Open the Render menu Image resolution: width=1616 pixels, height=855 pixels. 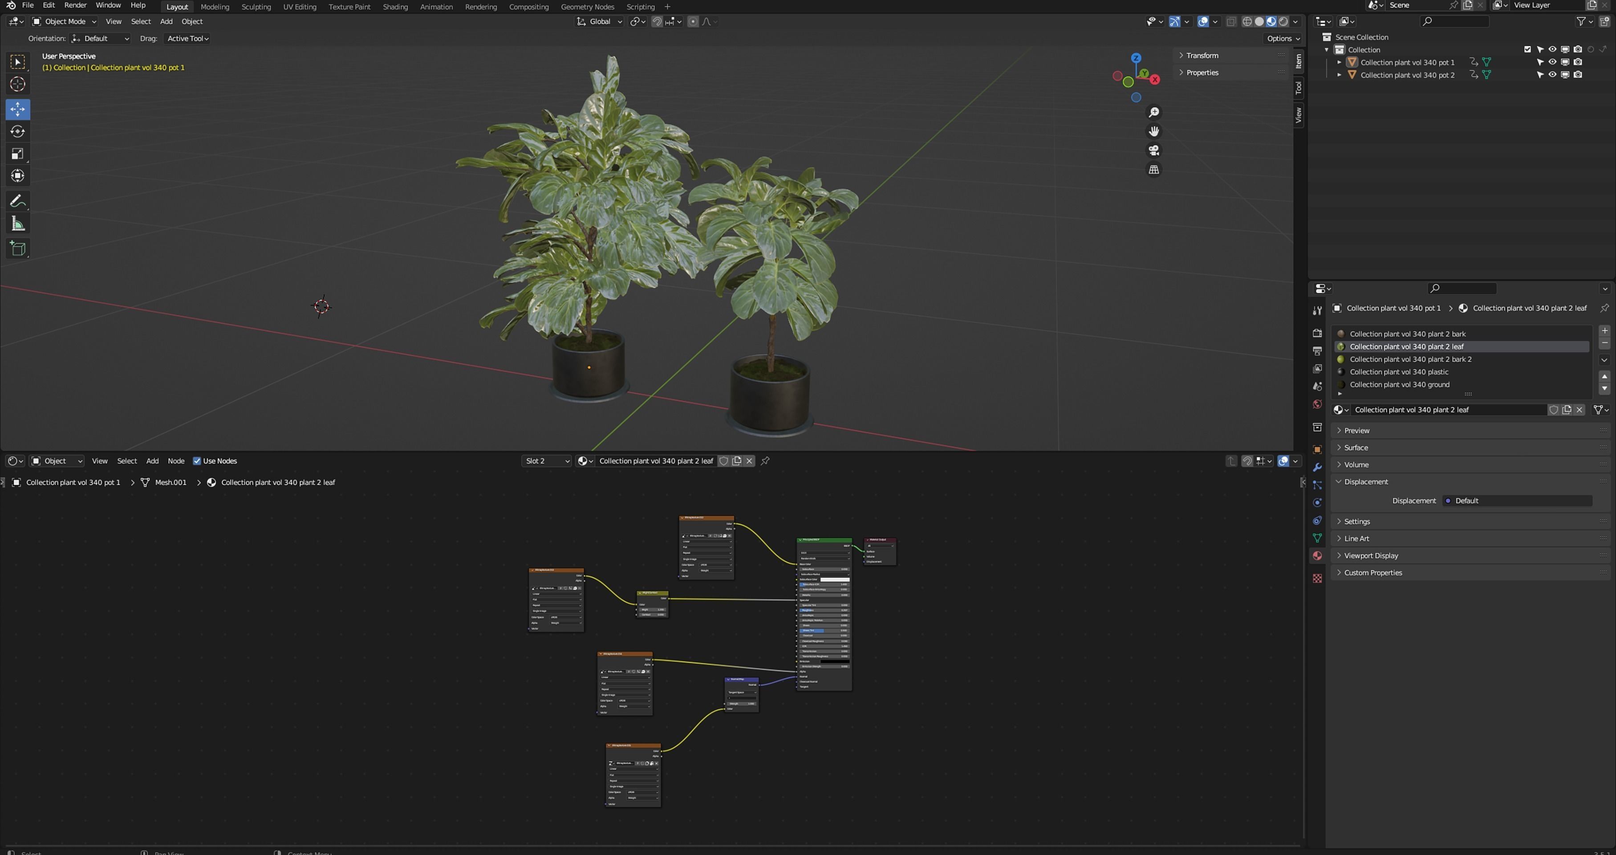[75, 5]
